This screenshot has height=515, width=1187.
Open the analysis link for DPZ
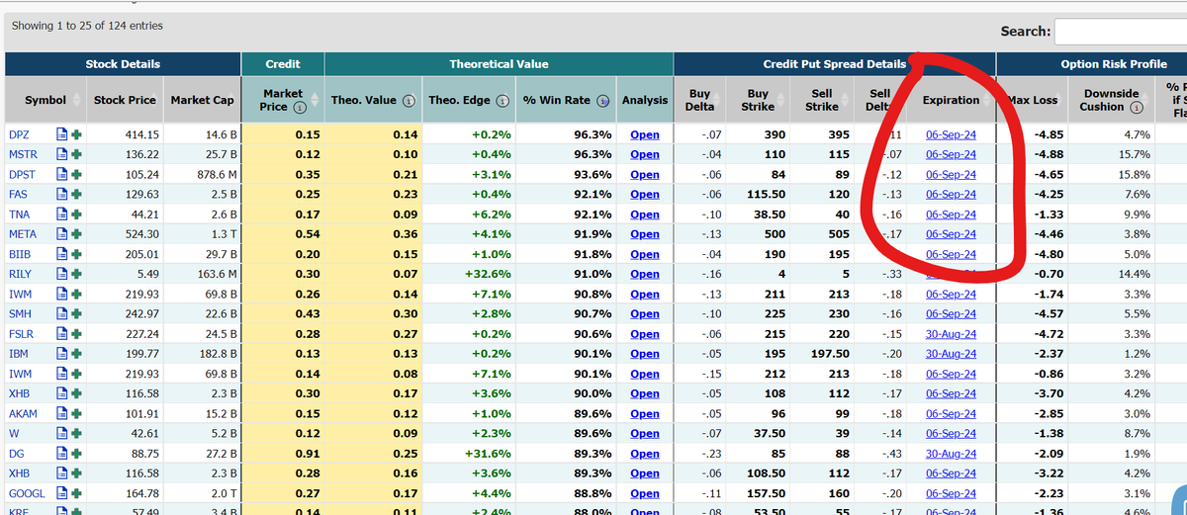[645, 134]
